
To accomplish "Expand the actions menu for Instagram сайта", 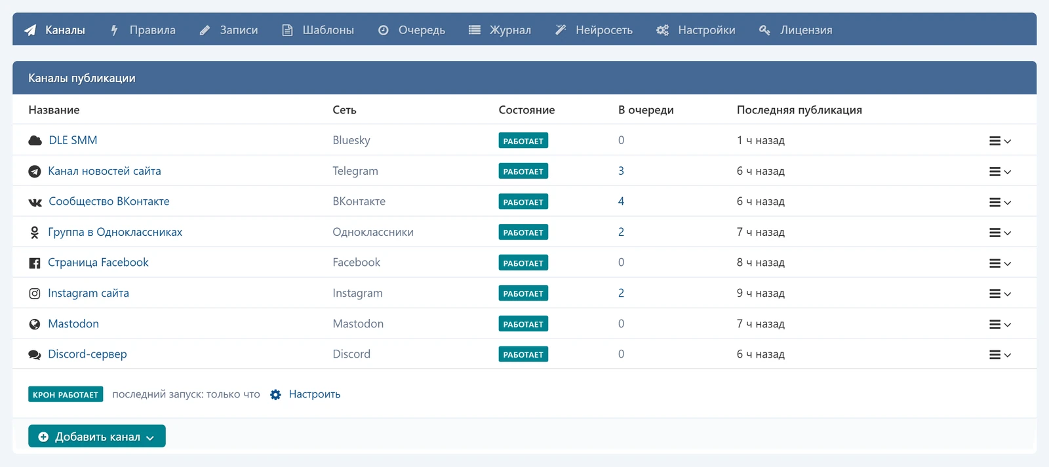I will pos(1000,294).
